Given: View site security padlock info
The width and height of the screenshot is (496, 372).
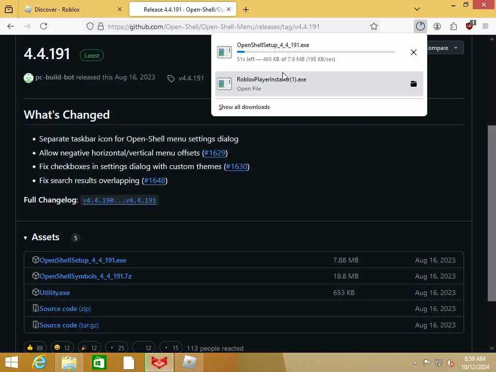Looking at the screenshot, I should coord(101,26).
